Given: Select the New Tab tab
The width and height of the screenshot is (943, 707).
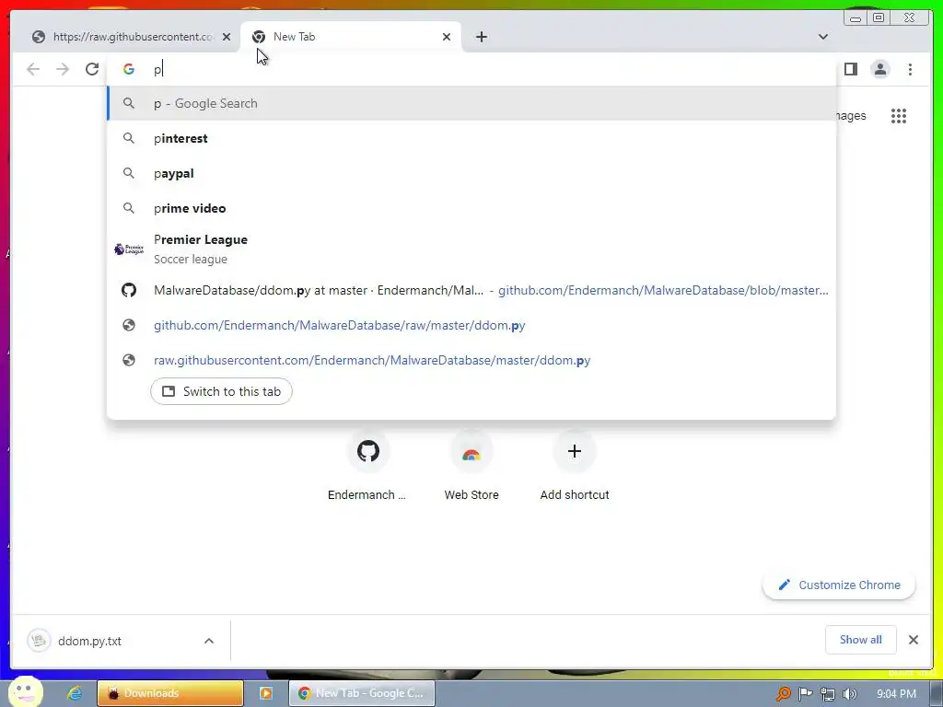Looking at the screenshot, I should click(351, 37).
